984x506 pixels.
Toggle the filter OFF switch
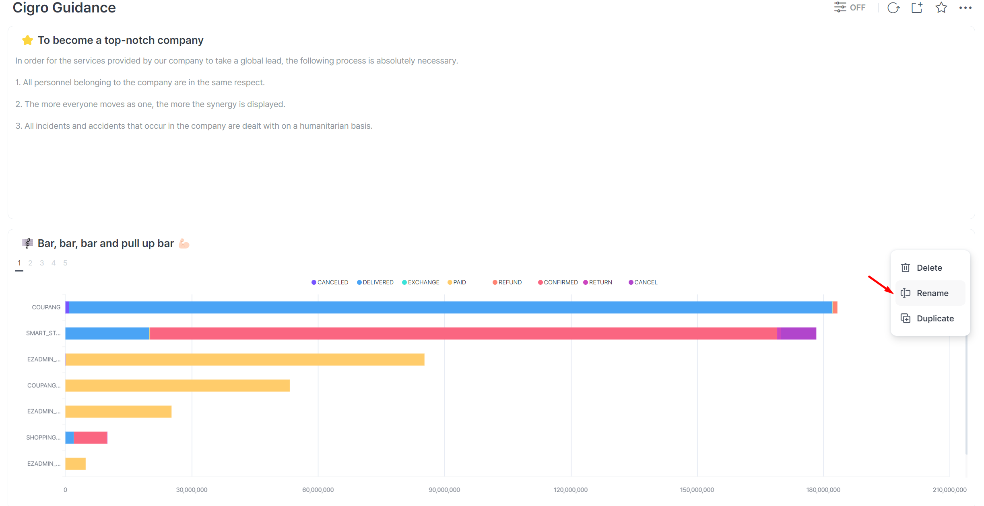point(849,8)
